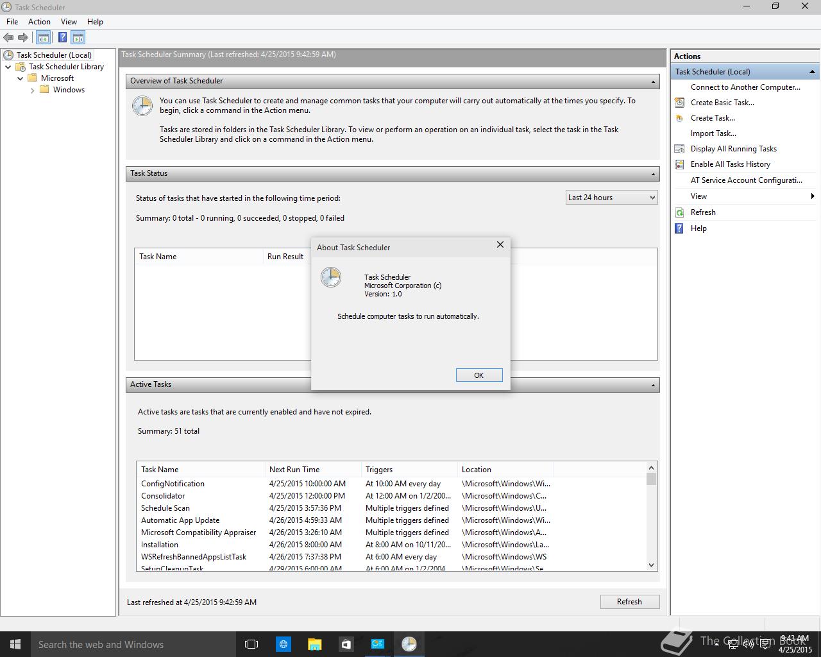Select the Microsoft folder in tree
The image size is (821, 657).
pos(57,78)
